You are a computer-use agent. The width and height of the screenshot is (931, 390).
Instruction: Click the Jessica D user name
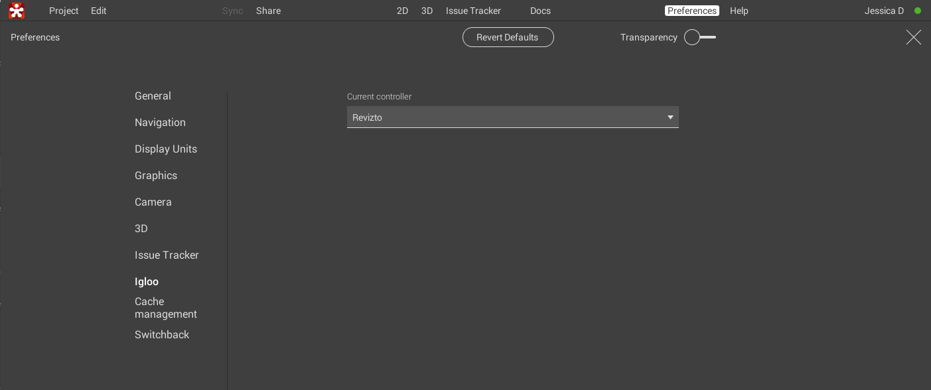point(884,11)
